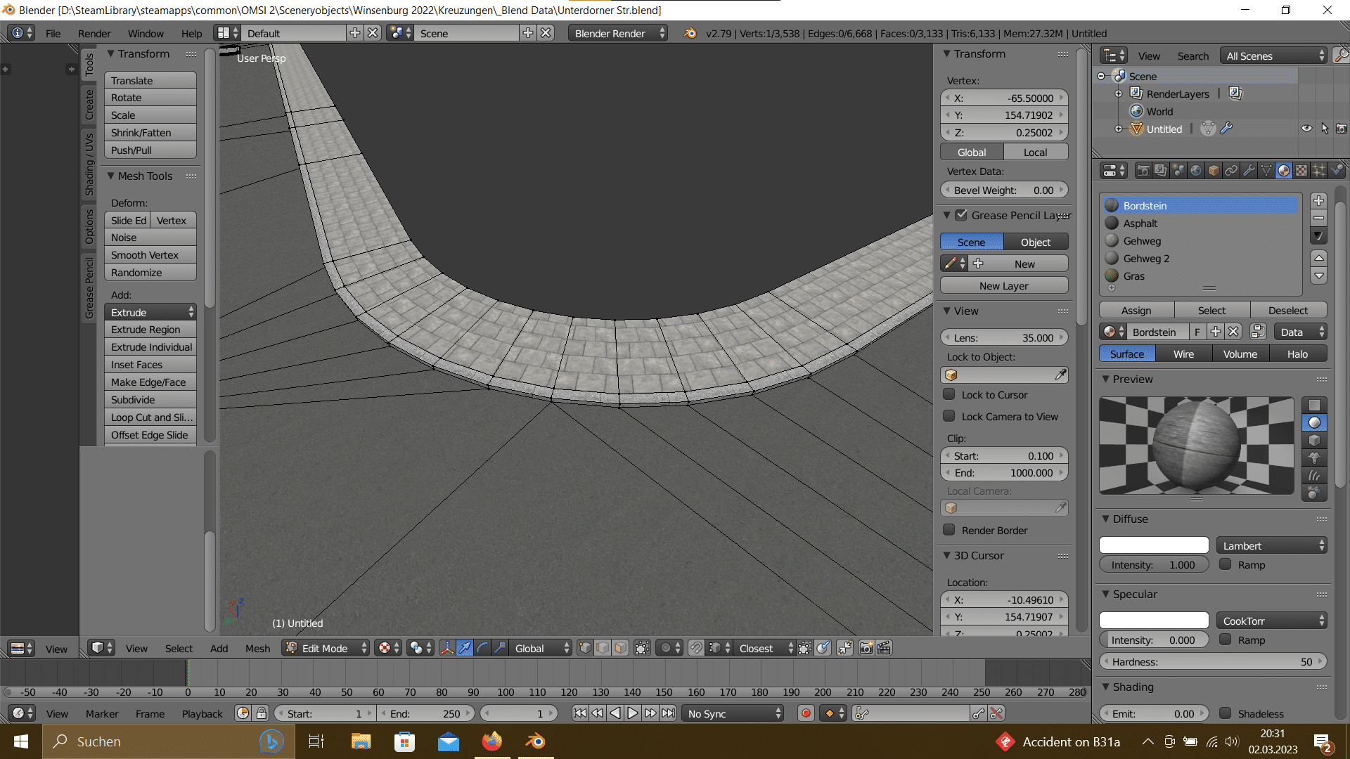Click the OpenGL render camera icon
The image size is (1350, 759).
(x=866, y=648)
